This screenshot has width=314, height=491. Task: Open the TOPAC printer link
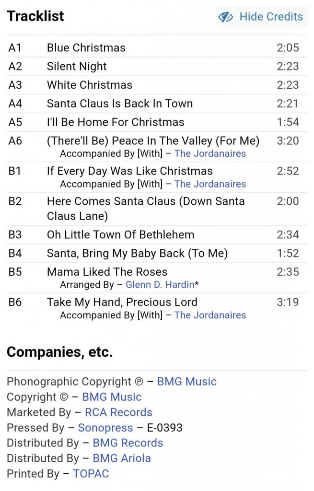coord(91,474)
